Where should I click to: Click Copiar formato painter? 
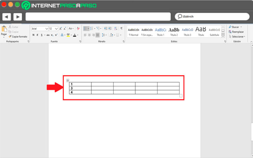[18, 37]
